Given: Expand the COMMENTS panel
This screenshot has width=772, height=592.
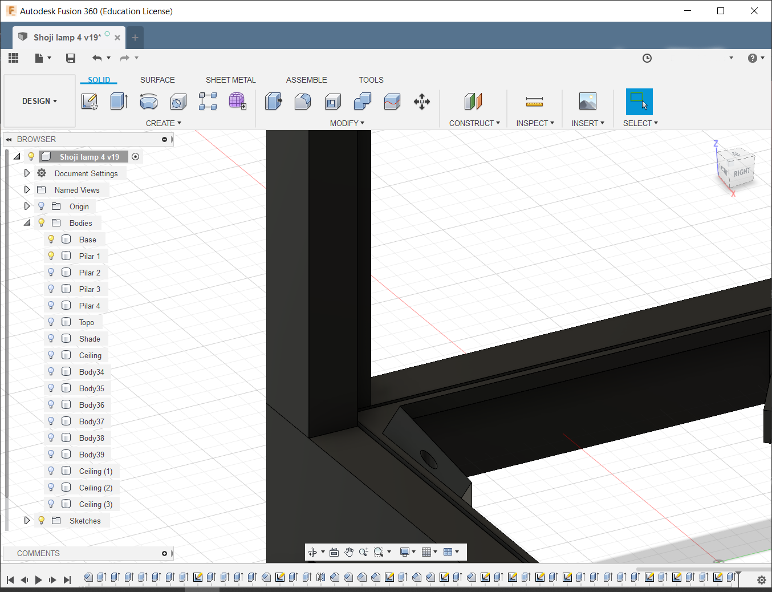Looking at the screenshot, I should click(x=165, y=553).
